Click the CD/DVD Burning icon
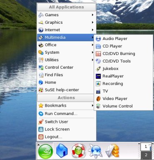 point(98,54)
